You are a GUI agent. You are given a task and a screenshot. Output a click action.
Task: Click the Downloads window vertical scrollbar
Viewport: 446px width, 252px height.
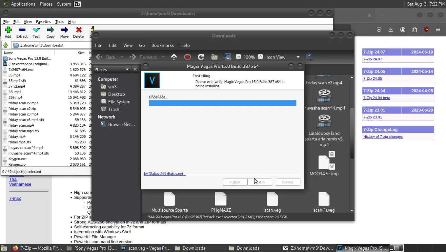pos(352,133)
